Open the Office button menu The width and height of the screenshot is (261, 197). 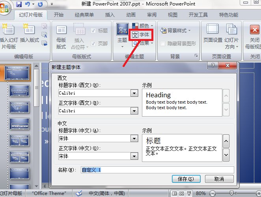4,8
